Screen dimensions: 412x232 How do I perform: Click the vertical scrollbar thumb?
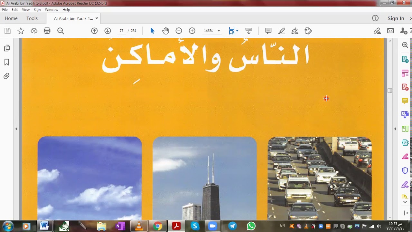pyautogui.click(x=390, y=91)
